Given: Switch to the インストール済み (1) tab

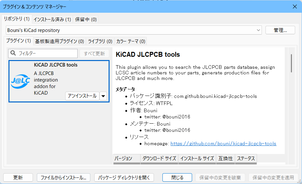Looking at the screenshot, I should (52, 20).
